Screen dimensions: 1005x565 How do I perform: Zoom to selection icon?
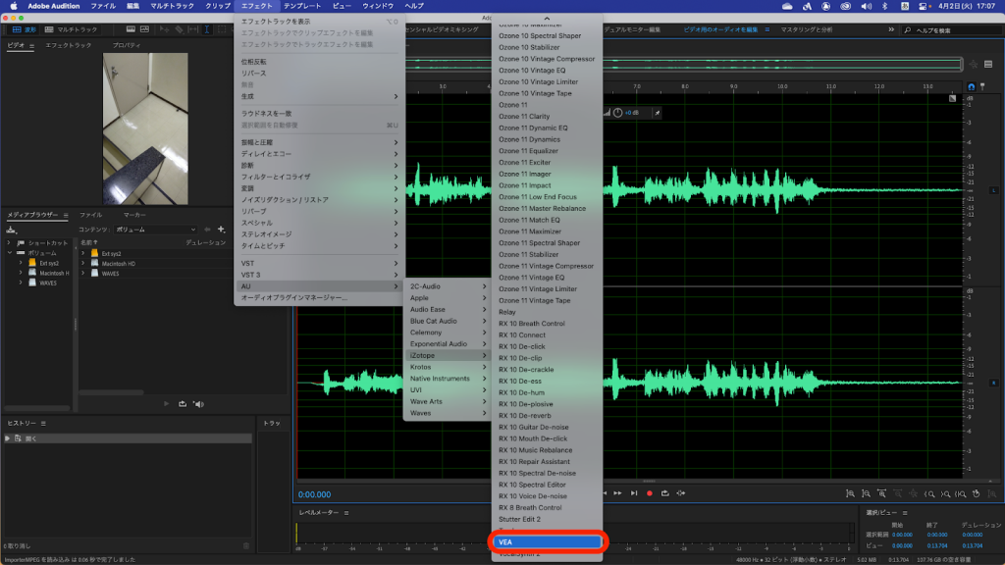click(x=961, y=494)
